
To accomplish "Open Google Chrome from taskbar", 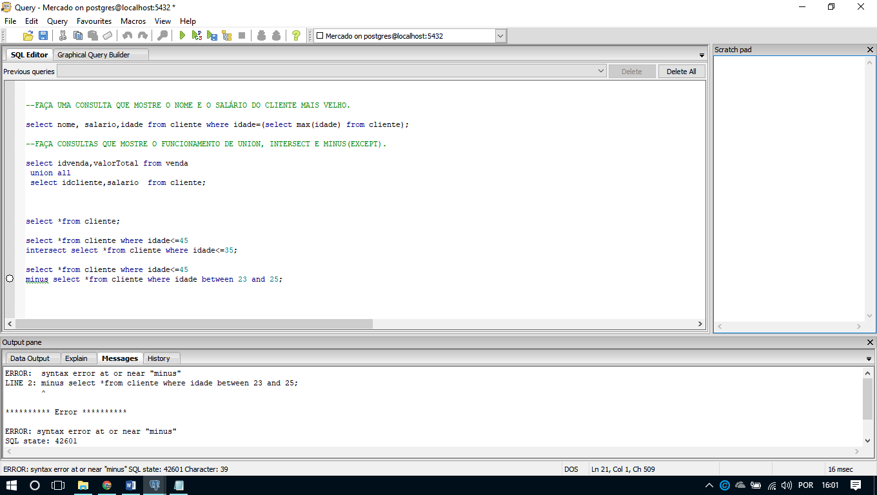I will coord(107,485).
